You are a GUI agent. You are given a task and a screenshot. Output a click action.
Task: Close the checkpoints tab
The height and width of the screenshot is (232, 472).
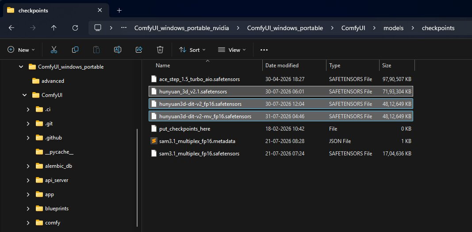[x=100, y=11]
